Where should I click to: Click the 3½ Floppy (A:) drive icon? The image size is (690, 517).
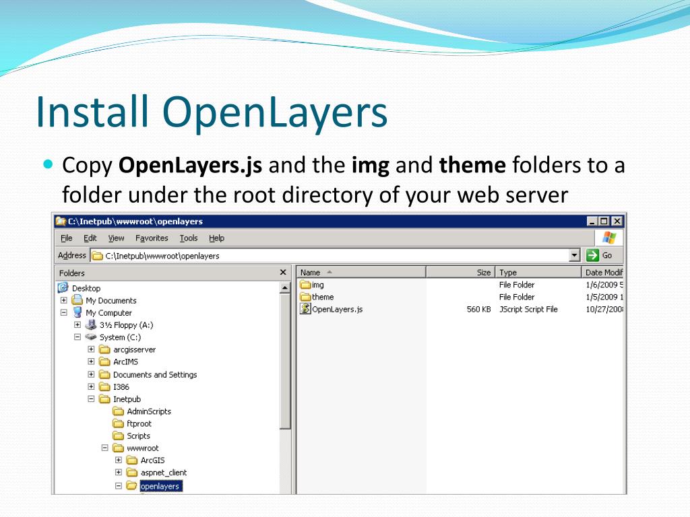click(91, 325)
